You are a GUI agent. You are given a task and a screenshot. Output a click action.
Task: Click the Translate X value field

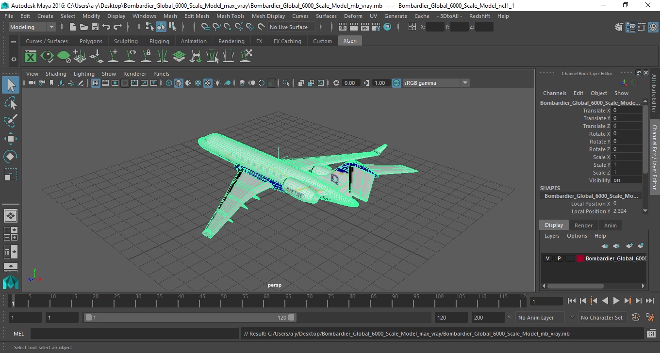(627, 111)
